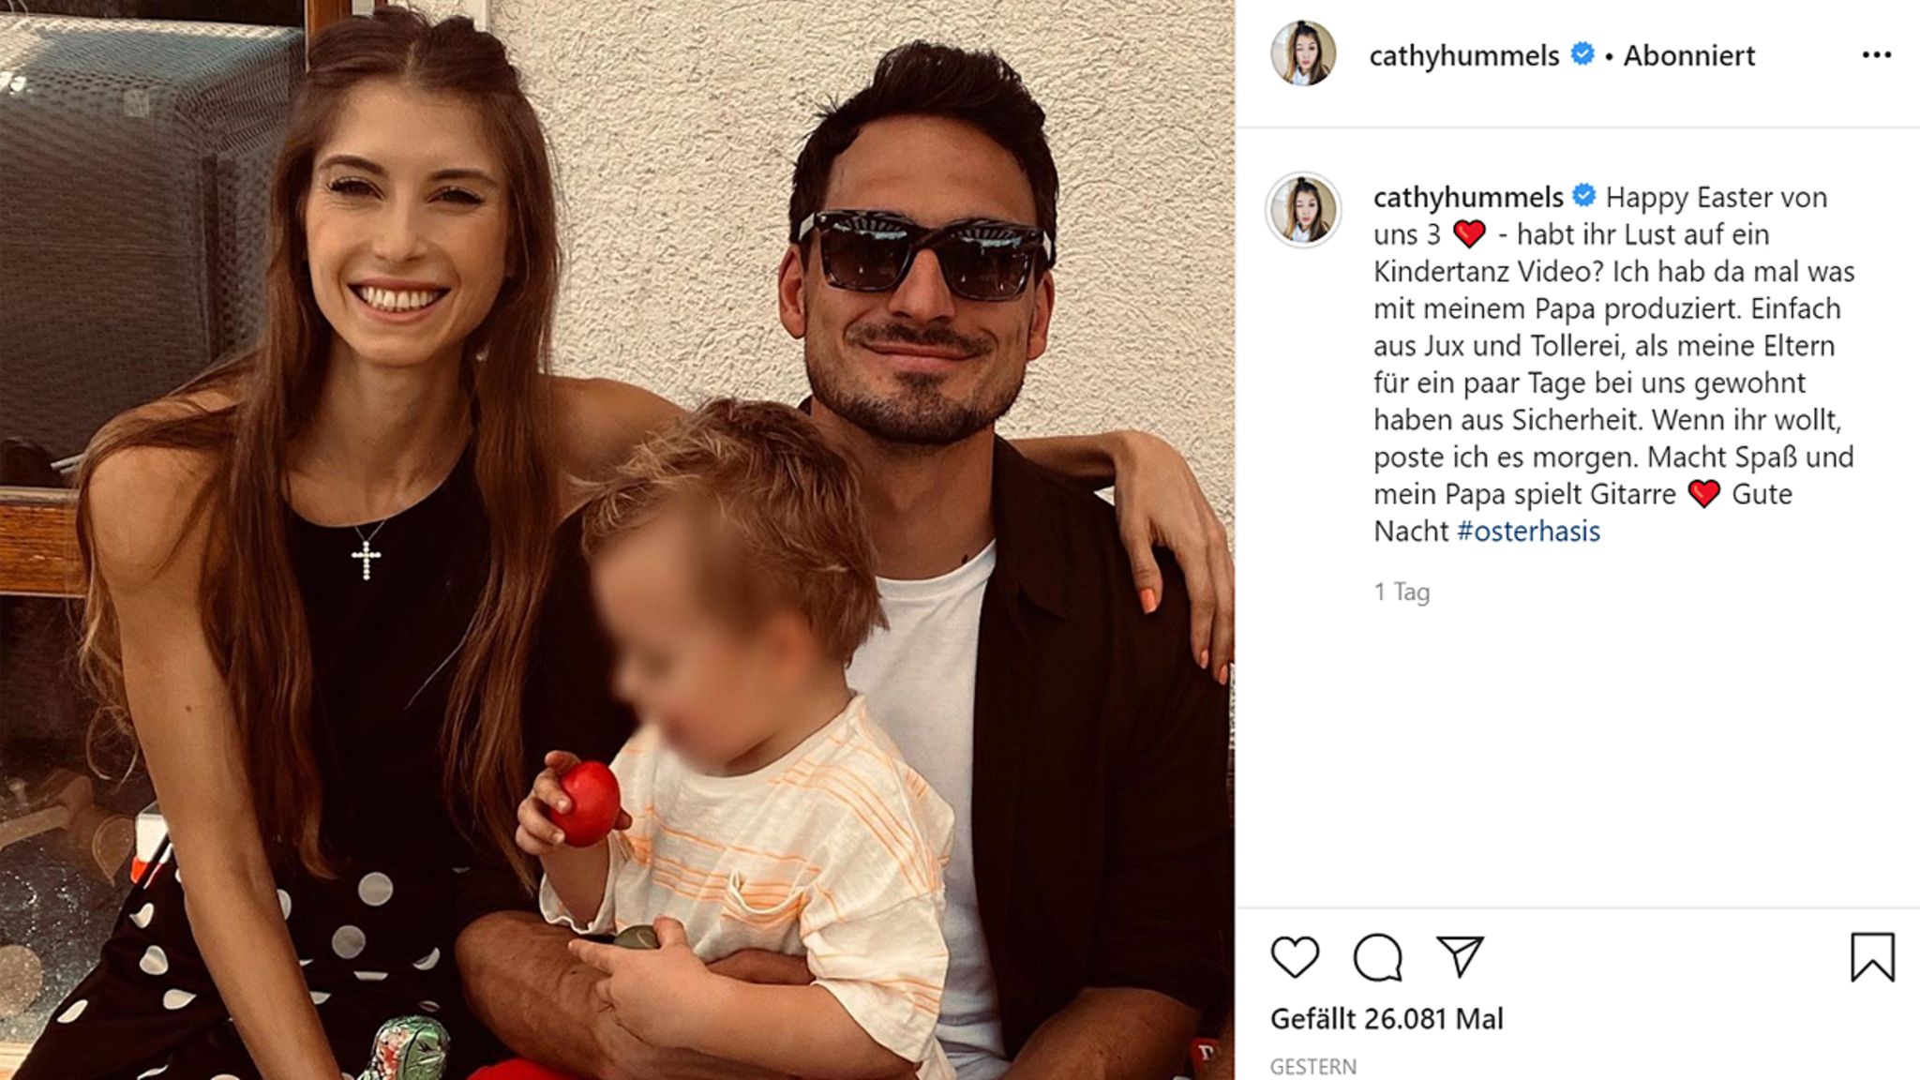Toggle the Abonniert following button

(1688, 55)
